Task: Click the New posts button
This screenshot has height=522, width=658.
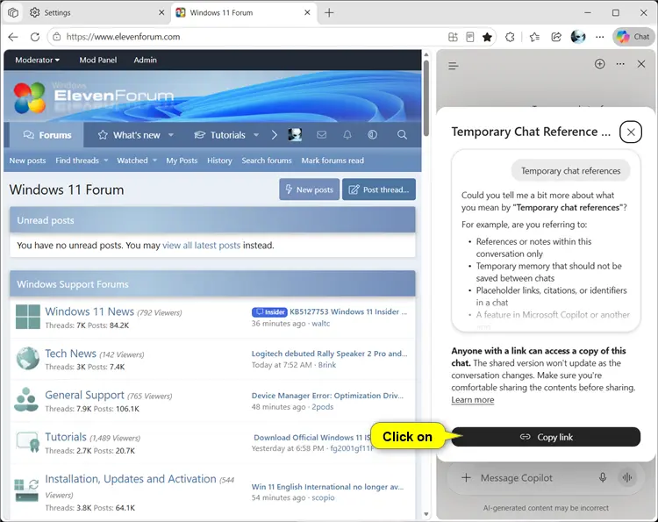Action: point(310,189)
